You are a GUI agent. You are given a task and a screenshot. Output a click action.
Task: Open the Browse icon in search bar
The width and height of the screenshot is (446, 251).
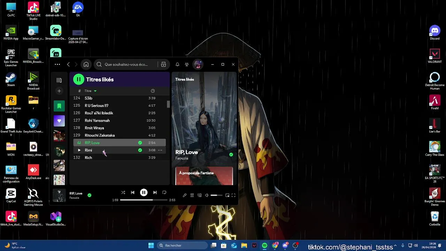(163, 64)
